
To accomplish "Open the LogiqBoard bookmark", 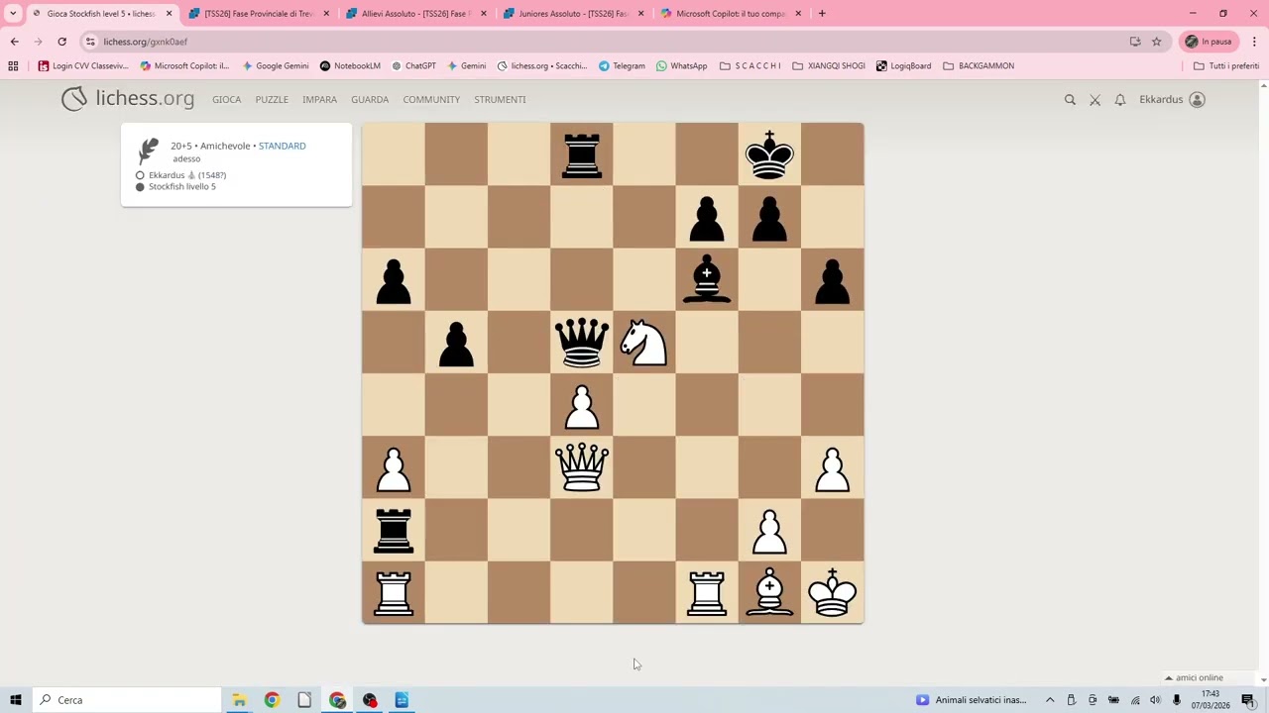I will 903,66.
